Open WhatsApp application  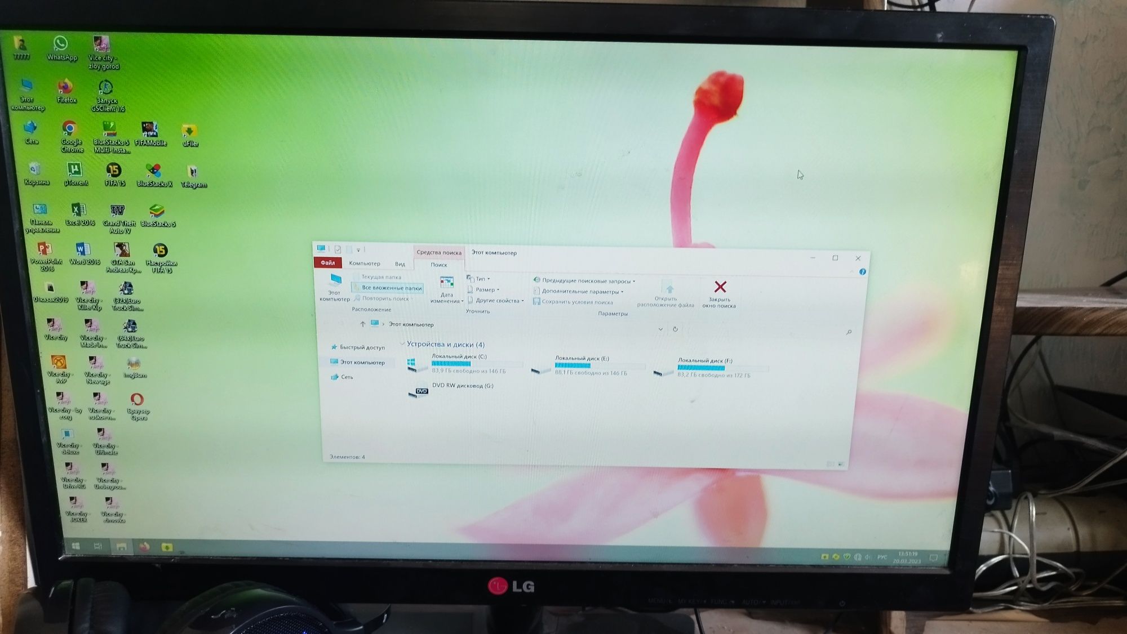click(x=60, y=43)
